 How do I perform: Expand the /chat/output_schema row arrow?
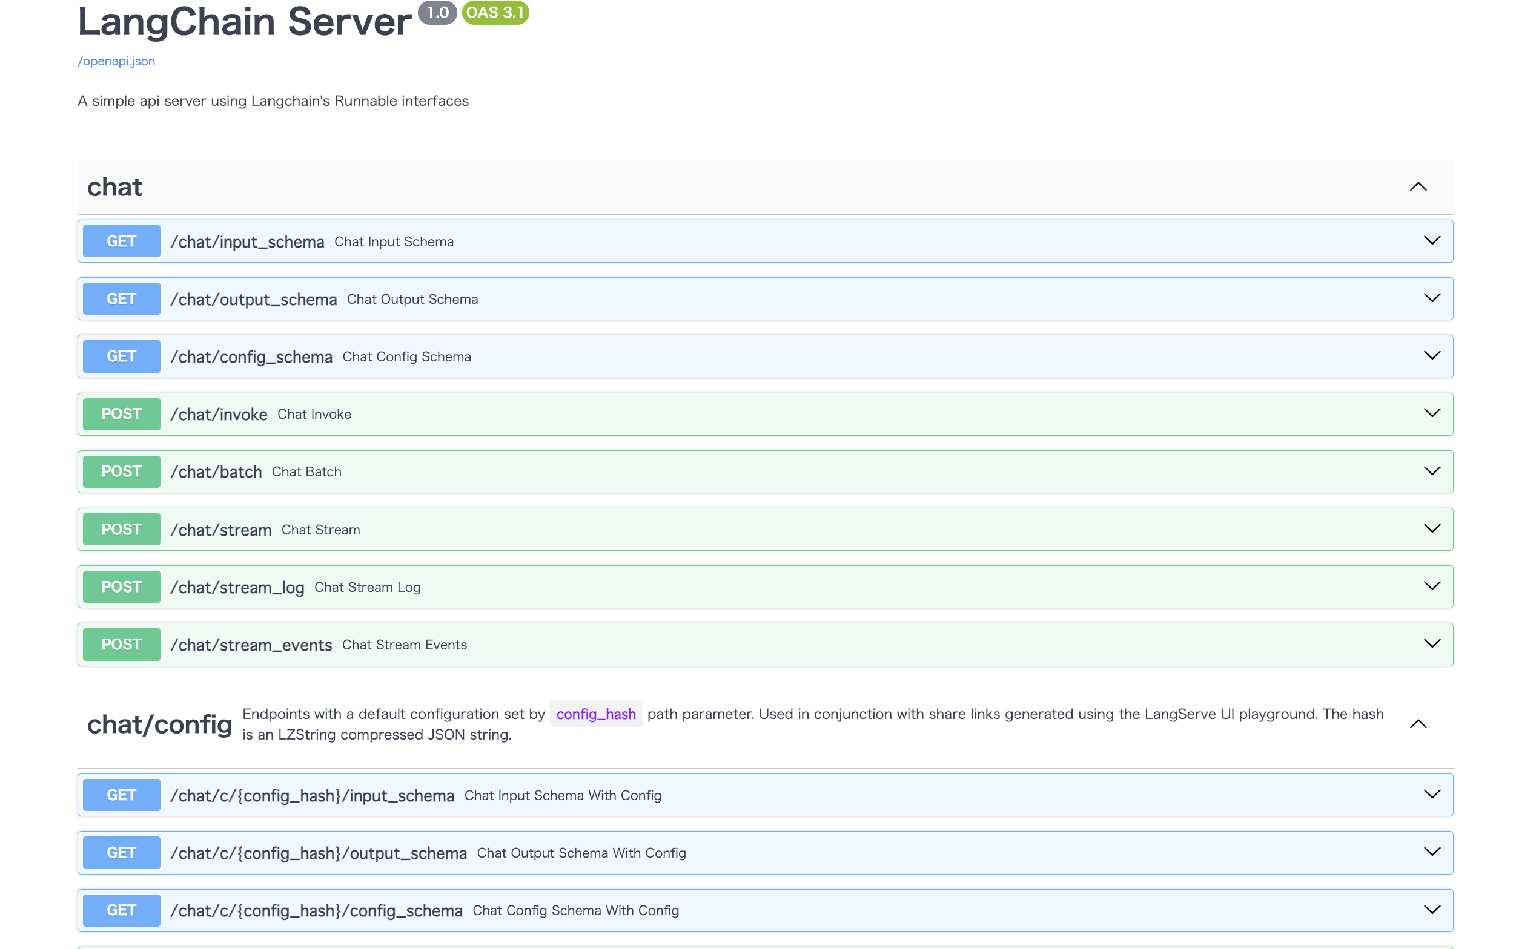click(1431, 298)
